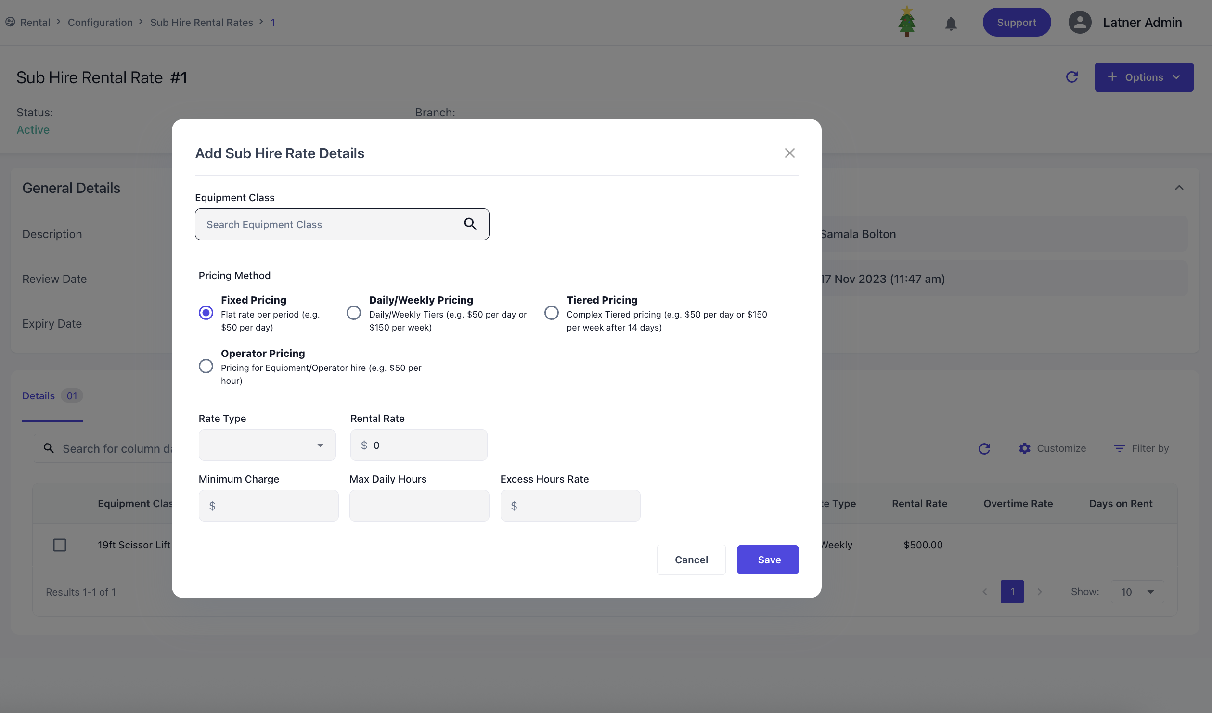Click the Filter by icon
This screenshot has width=1212, height=713.
click(x=1120, y=448)
